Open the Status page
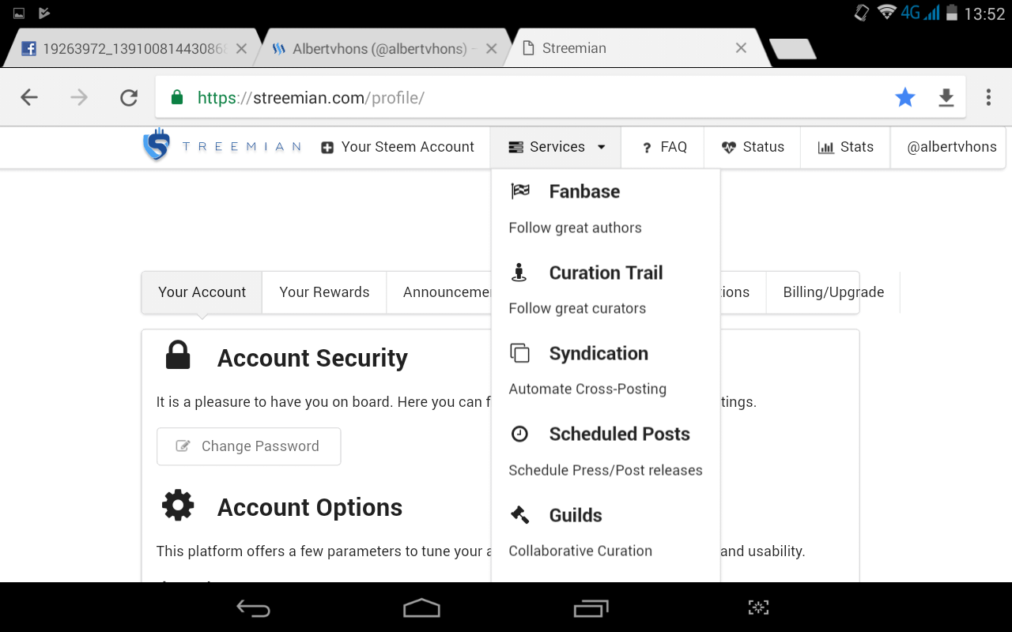This screenshot has width=1012, height=632. click(x=753, y=147)
